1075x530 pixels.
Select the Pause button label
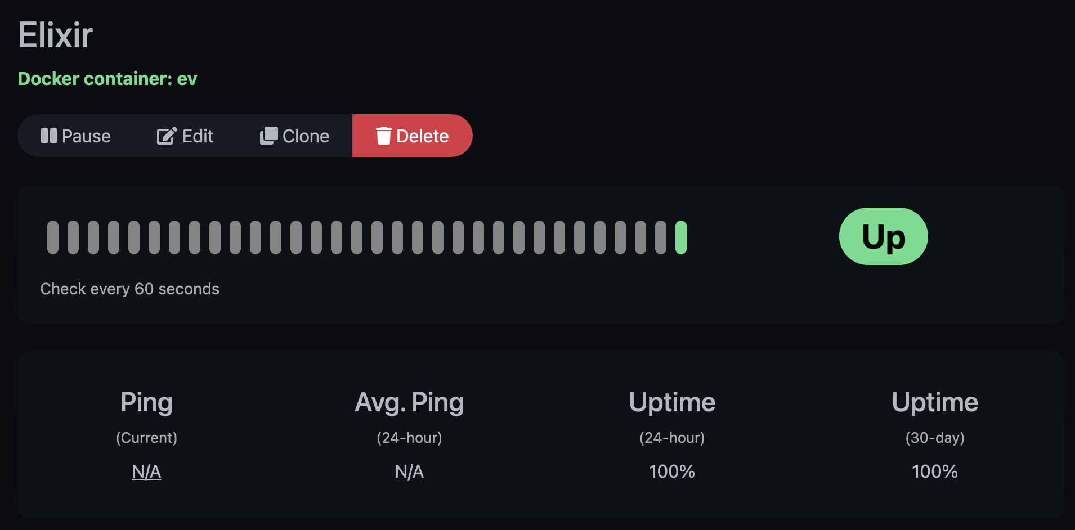tap(86, 136)
